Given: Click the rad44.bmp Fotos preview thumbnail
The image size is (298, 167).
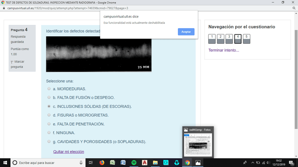Looking at the screenshot, I should tap(199, 145).
